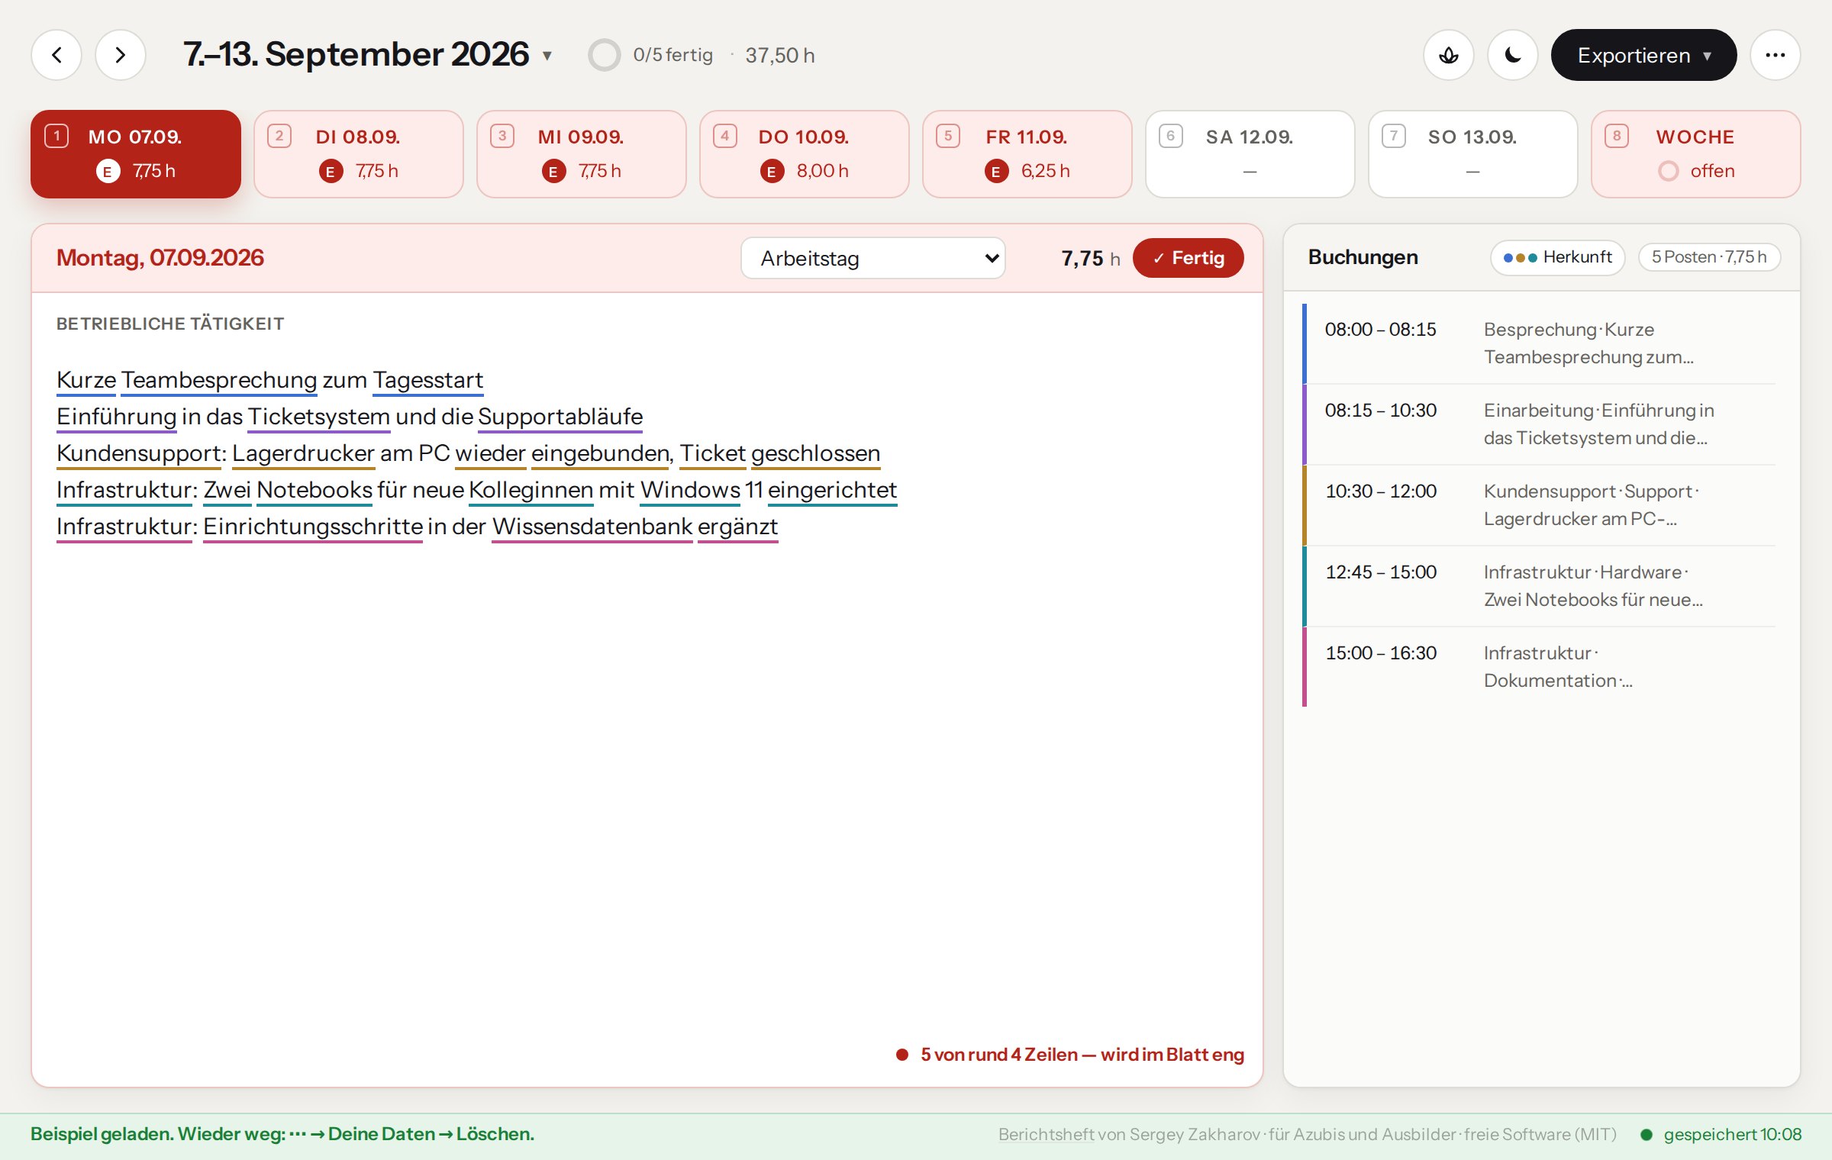
Task: Click the line 'Kurze Teambesprechung zum Tagesstart'
Action: [270, 380]
